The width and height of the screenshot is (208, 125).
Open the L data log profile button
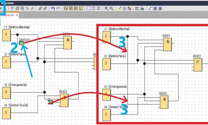pyautogui.click(x=81, y=8)
